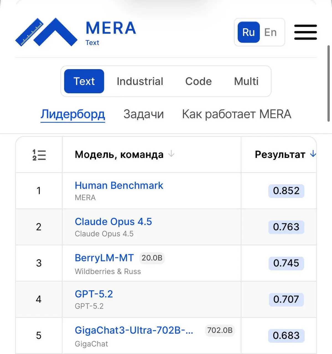Select the Multi benchmark tab
Viewport: 332px width, 354px height.
(246, 81)
